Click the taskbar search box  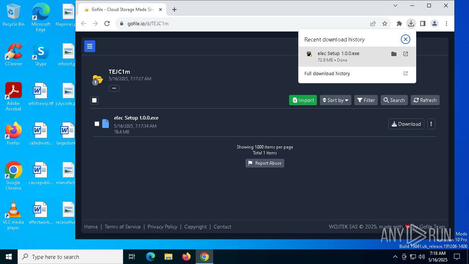(70, 257)
